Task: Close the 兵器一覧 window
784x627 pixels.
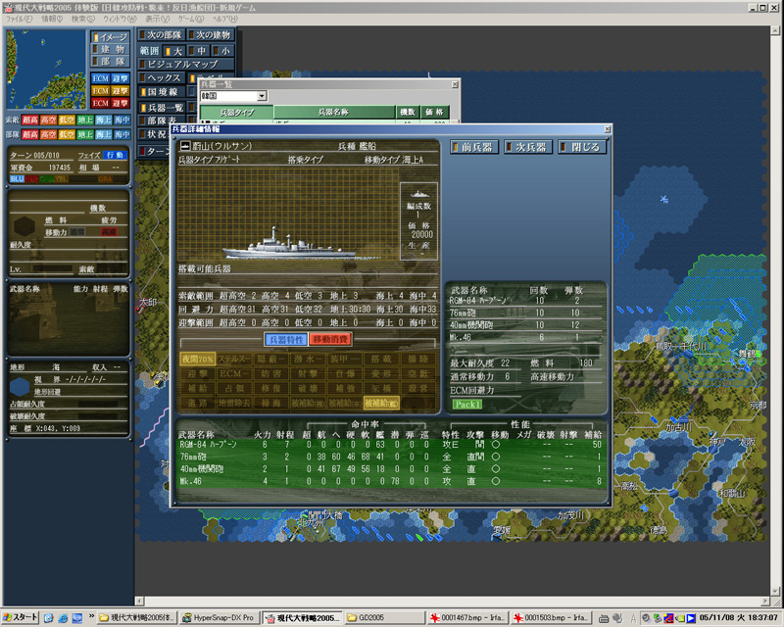Action: click(x=455, y=84)
